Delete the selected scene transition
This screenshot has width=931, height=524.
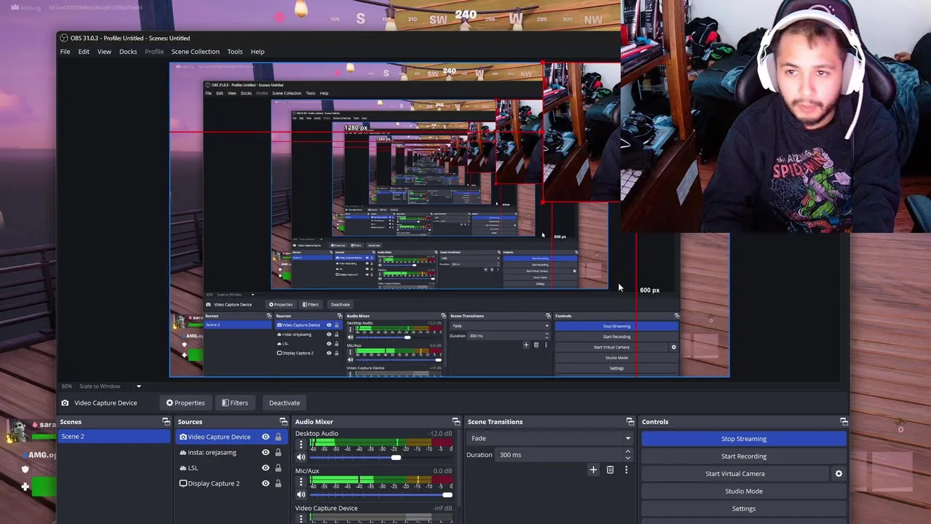[x=610, y=470]
